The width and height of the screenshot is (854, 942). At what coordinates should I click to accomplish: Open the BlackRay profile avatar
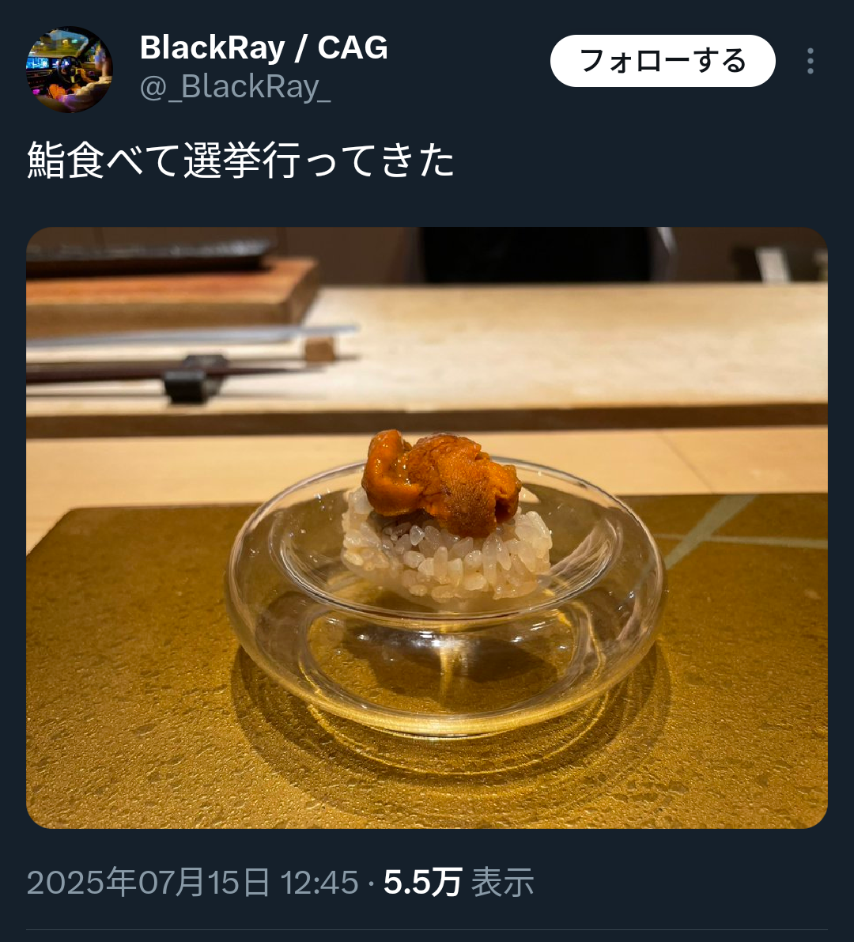pyautogui.click(x=69, y=69)
